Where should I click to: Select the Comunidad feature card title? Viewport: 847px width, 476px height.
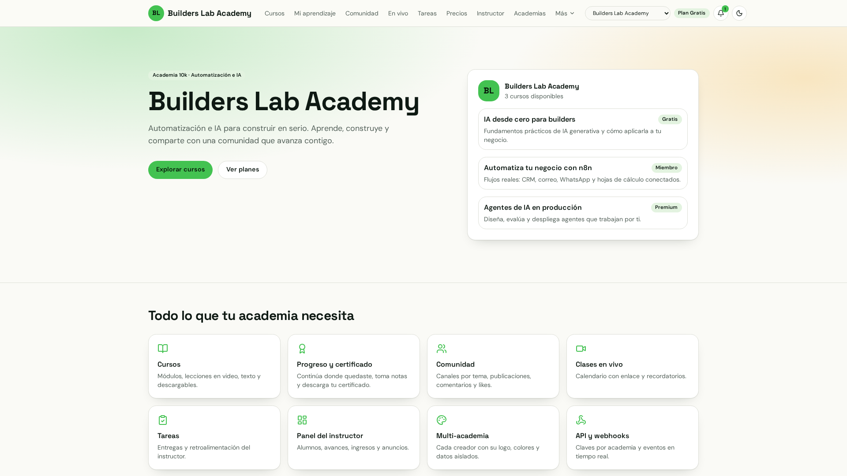pos(455,364)
